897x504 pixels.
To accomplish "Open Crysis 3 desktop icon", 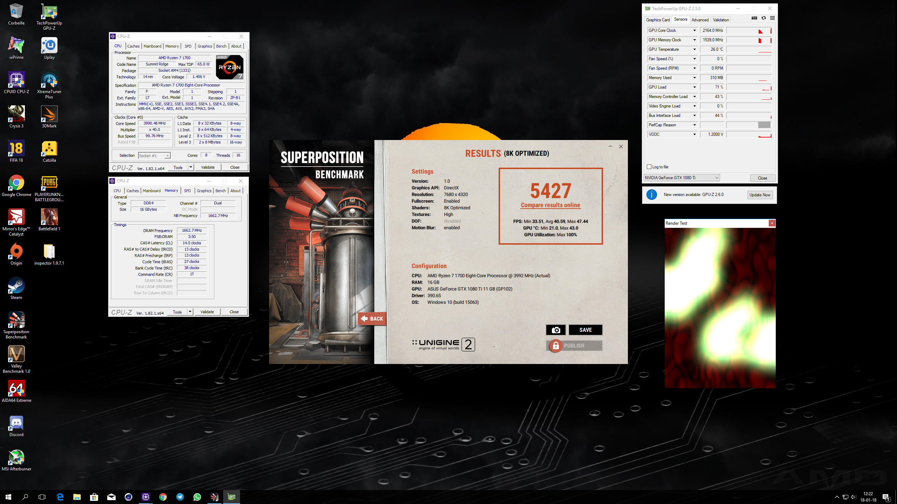I will pyautogui.click(x=16, y=117).
